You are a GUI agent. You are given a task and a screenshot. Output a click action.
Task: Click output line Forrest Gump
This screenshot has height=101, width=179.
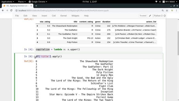(x=105, y=97)
